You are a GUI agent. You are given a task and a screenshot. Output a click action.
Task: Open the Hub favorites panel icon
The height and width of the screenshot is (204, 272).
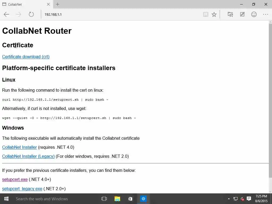(230, 14)
